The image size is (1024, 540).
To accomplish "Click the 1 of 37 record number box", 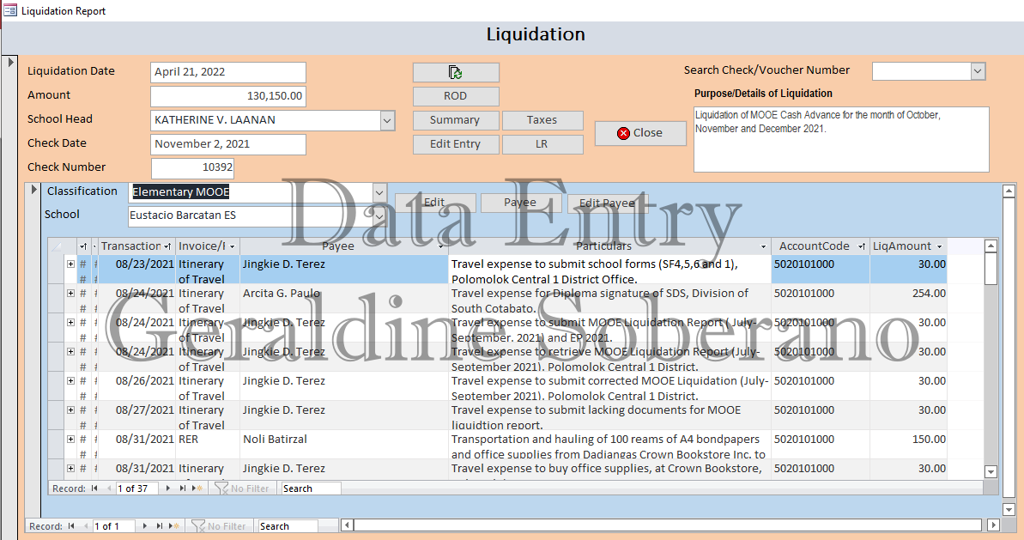I will [136, 488].
